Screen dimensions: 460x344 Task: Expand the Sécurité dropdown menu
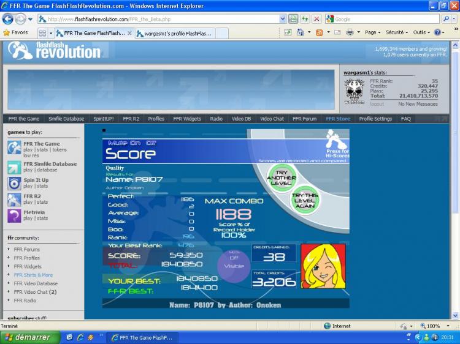pyautogui.click(x=396, y=32)
